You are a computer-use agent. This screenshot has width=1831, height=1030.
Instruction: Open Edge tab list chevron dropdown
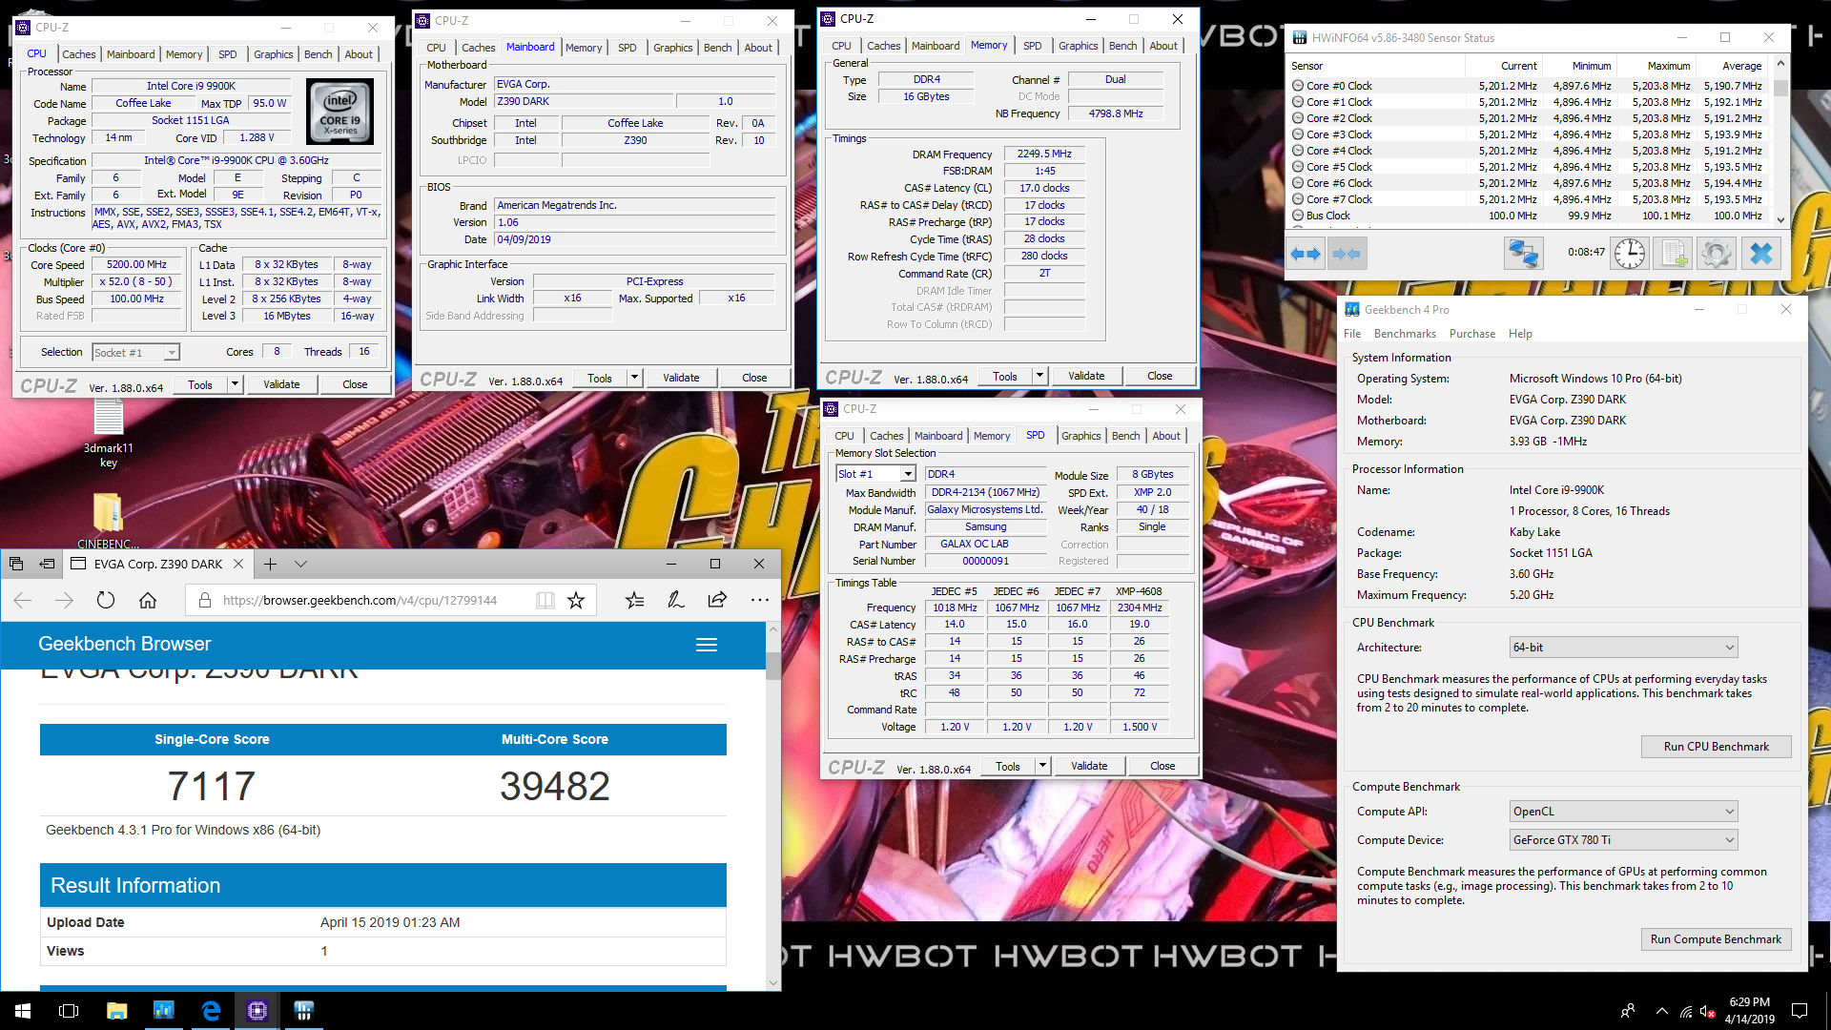click(300, 564)
